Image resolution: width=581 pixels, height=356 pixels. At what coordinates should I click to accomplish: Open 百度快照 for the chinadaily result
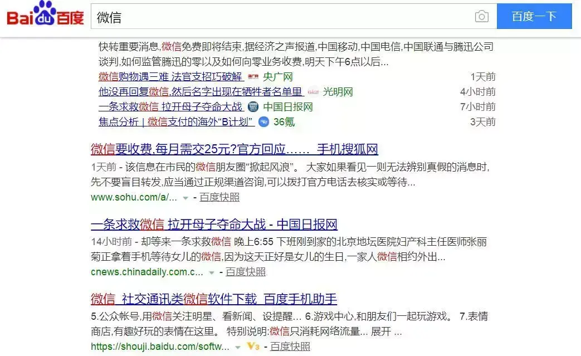pyautogui.click(x=246, y=272)
